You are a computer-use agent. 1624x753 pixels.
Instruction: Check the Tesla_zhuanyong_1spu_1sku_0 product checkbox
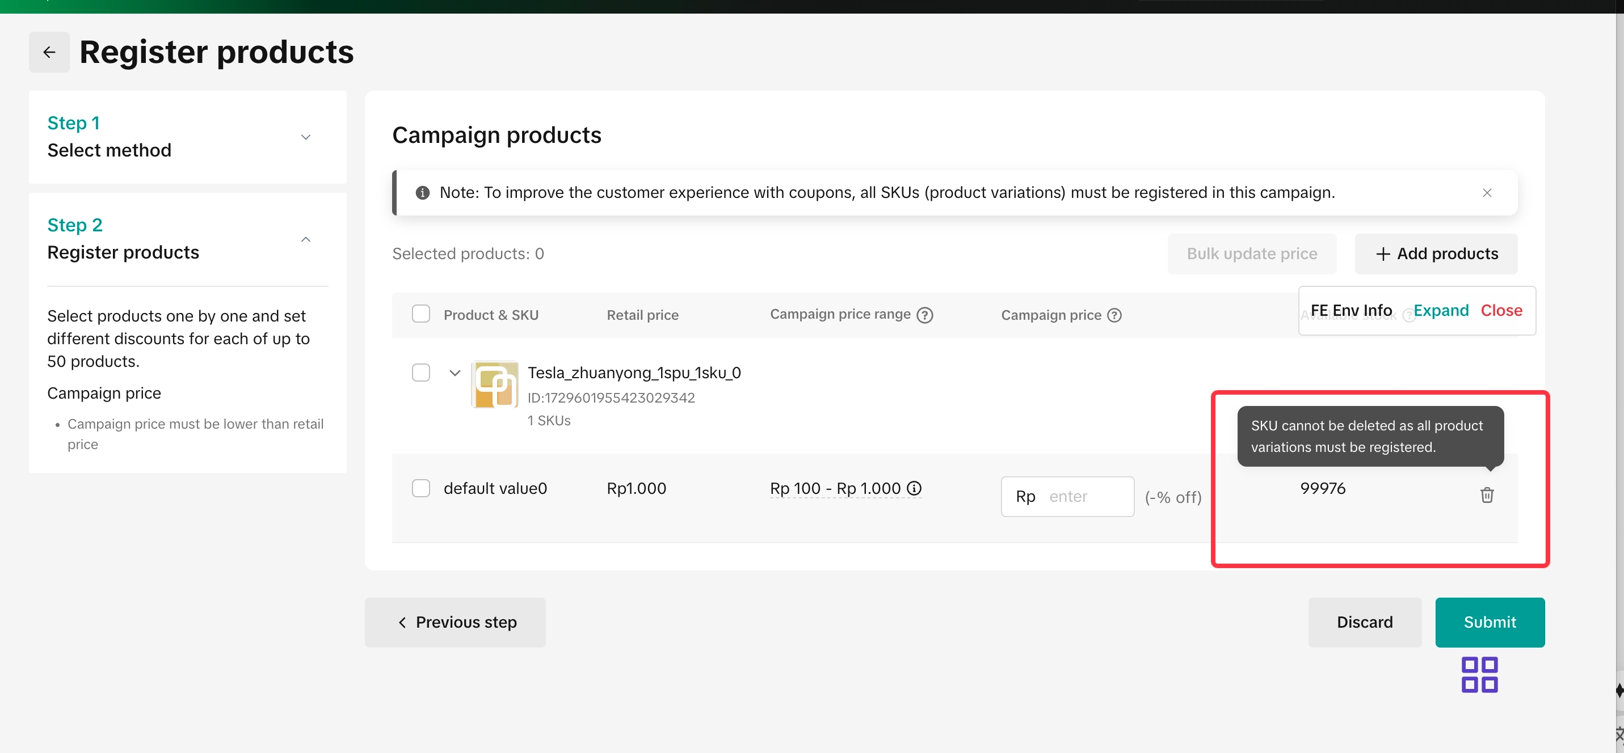pos(420,373)
